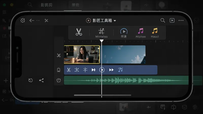Open the gear icon in the background bottom bar
The width and height of the screenshot is (203, 114).
pos(195,107)
